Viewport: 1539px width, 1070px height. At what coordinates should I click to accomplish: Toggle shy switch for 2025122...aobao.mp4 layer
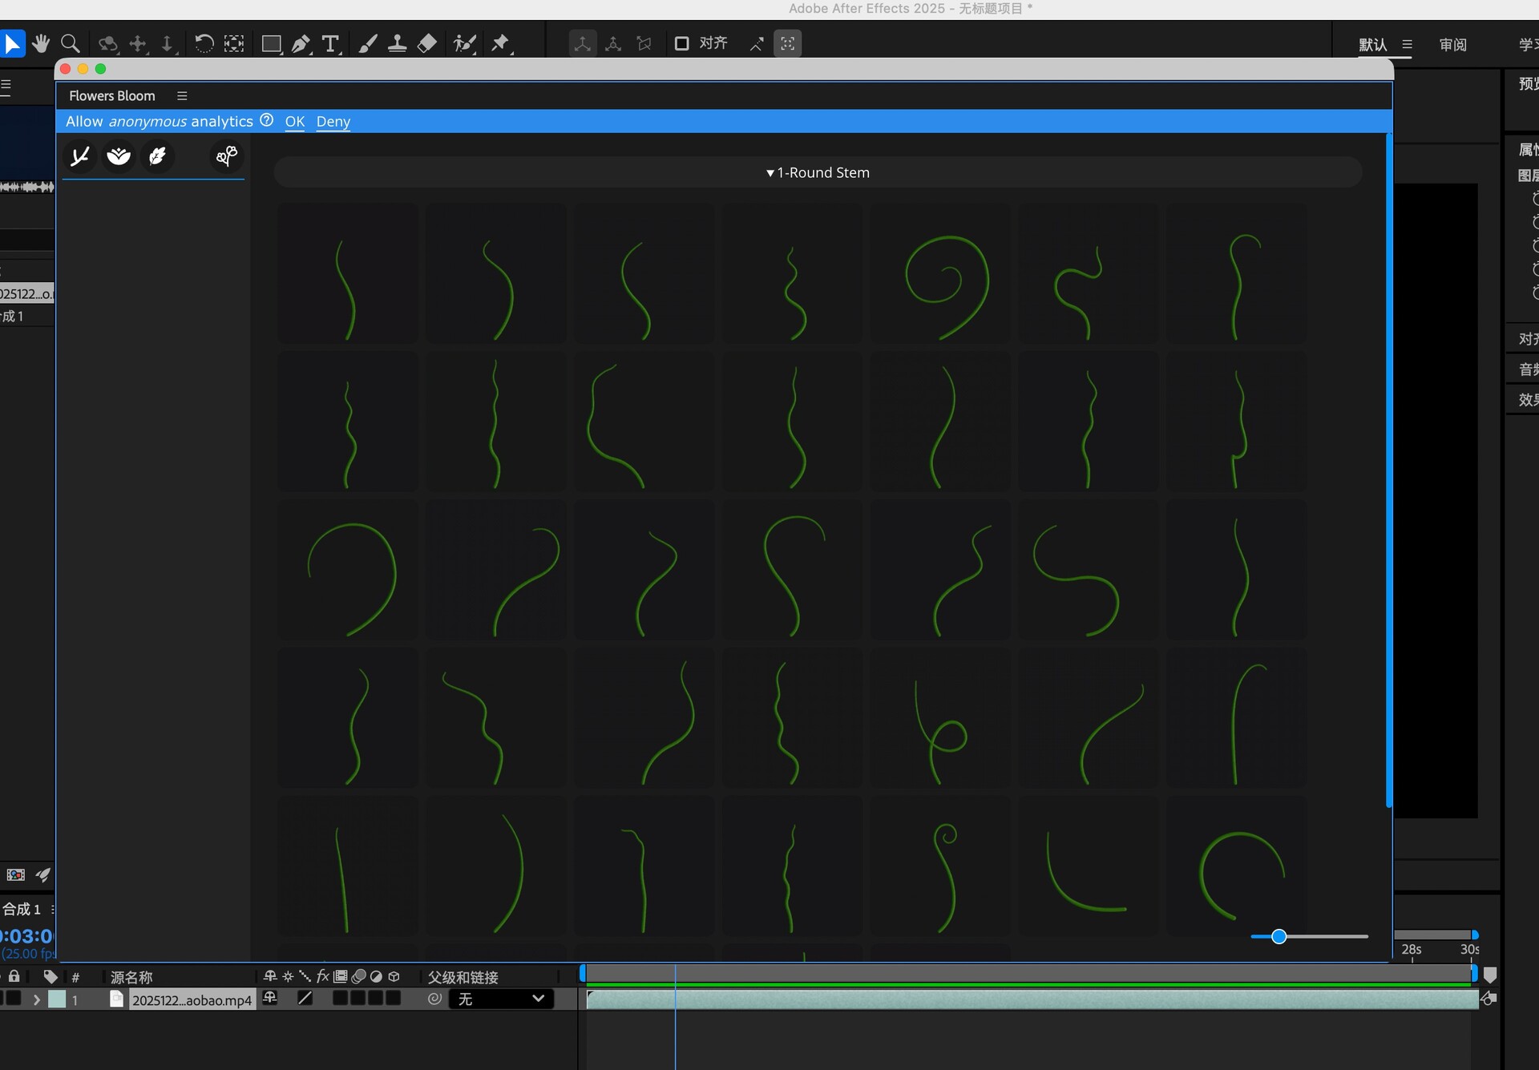pyautogui.click(x=270, y=998)
